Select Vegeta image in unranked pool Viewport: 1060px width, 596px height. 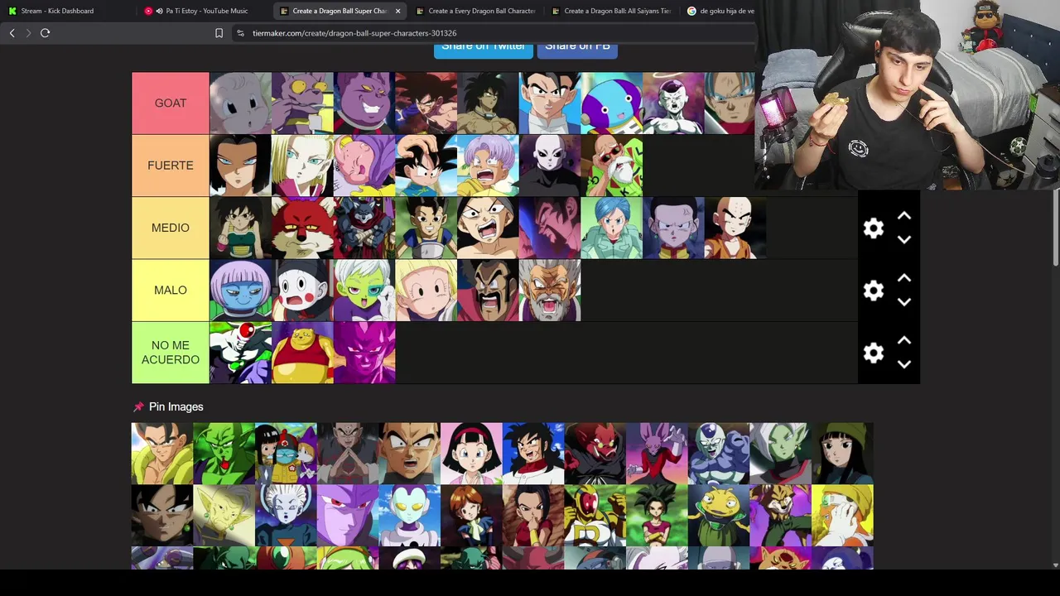[409, 453]
